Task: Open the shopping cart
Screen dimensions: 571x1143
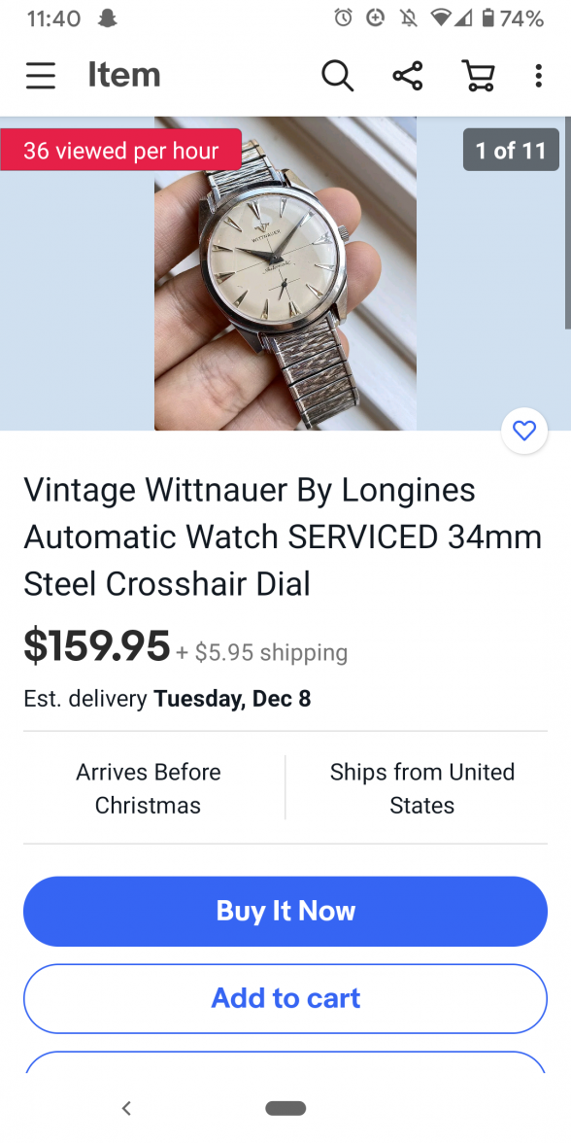Action: click(479, 75)
